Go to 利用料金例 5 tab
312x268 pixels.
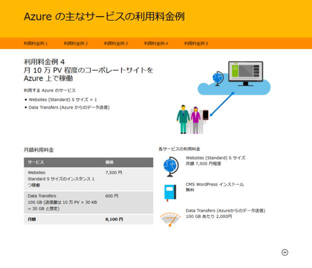point(196,43)
